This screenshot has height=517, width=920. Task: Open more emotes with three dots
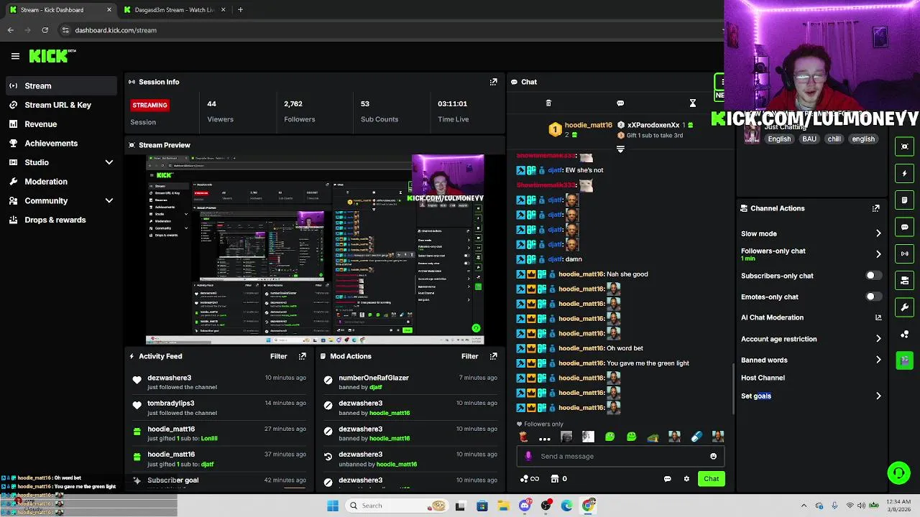click(545, 437)
